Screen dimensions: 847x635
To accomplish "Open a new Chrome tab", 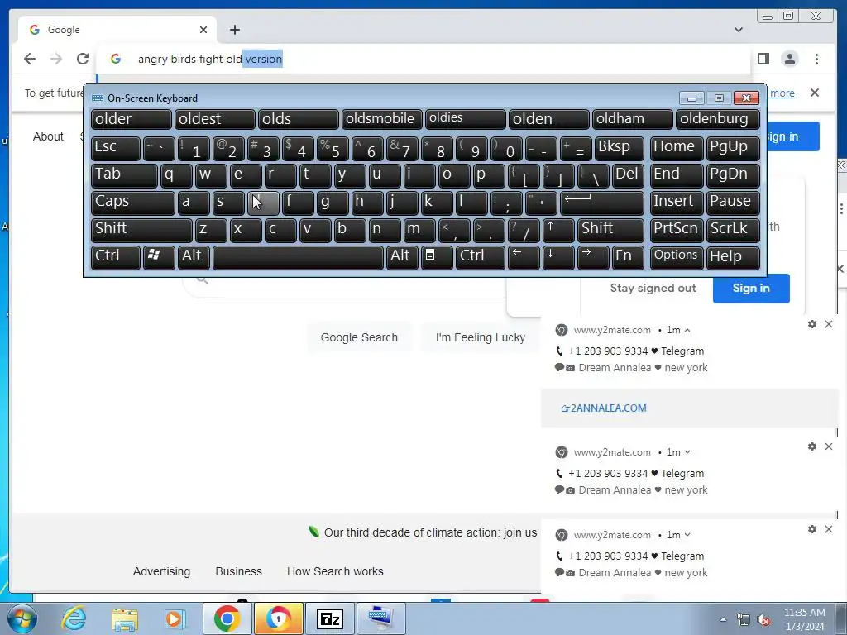I will [x=234, y=30].
